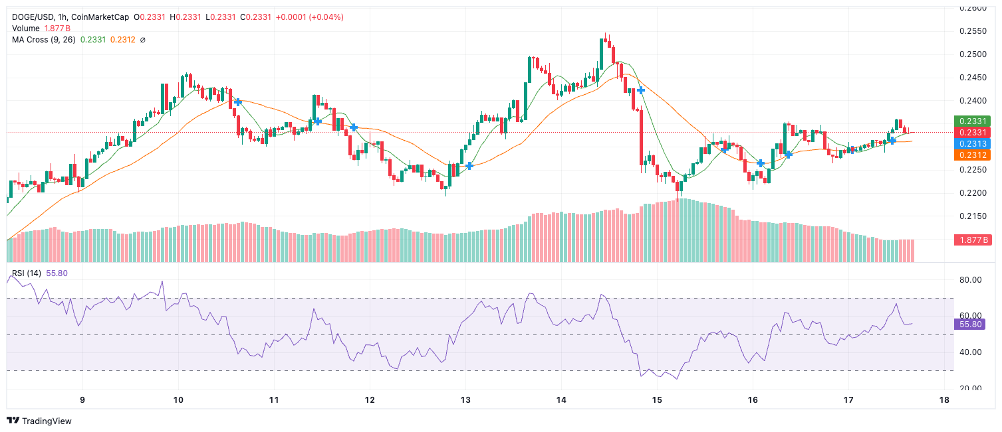The width and height of the screenshot is (1002, 432).
Task: Open the RSI (14) indicator legend
Action: click(x=27, y=273)
